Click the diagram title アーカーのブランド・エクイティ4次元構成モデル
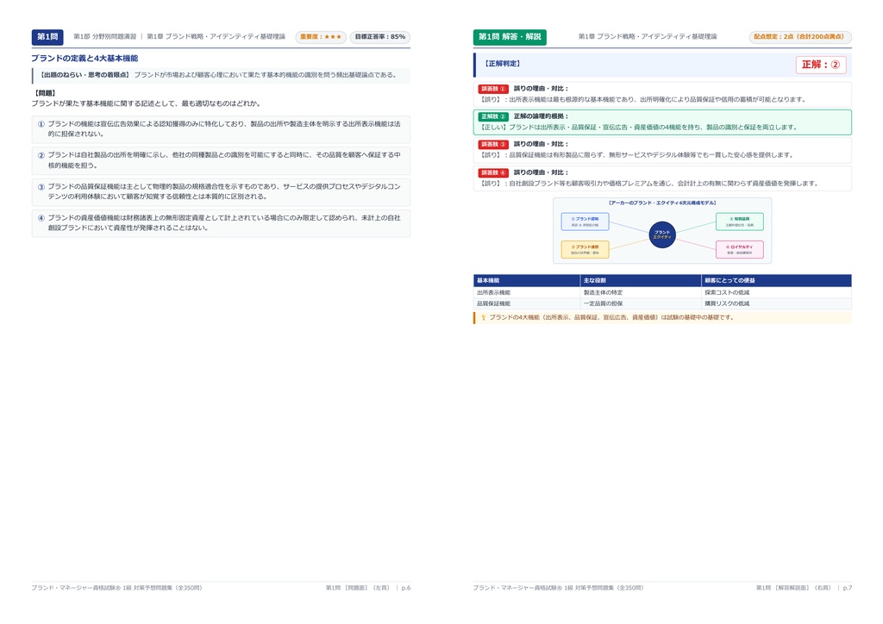 pos(662,203)
